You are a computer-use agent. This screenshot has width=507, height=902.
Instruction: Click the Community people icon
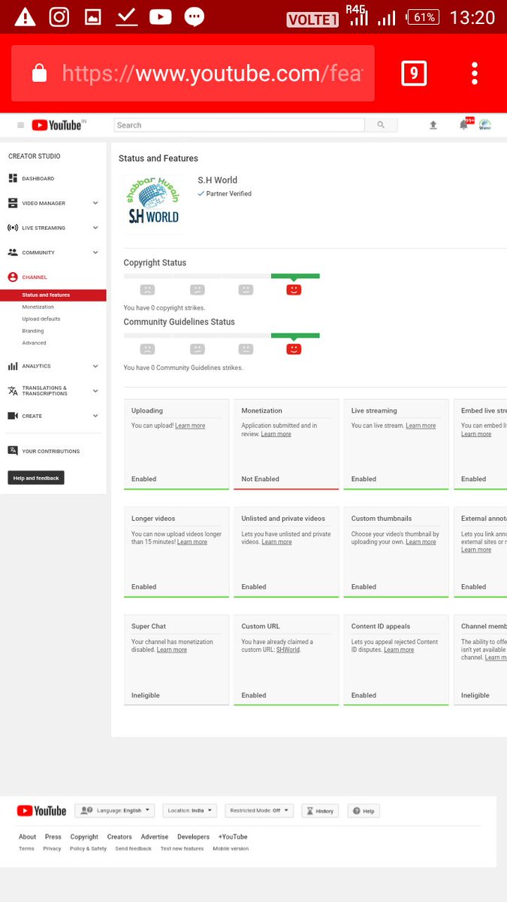click(13, 253)
